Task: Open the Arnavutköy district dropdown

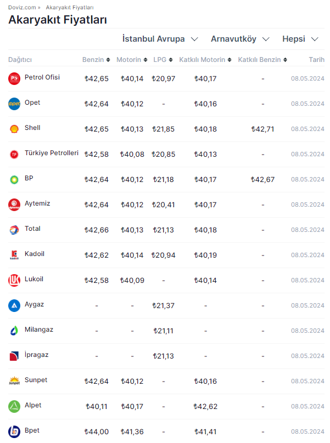Action: pyautogui.click(x=240, y=39)
